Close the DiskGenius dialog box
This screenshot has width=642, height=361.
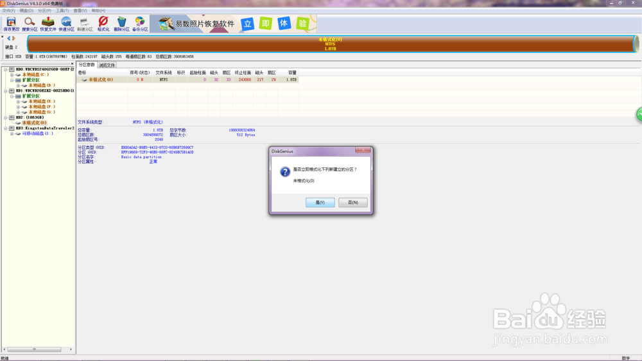pyautogui.click(x=363, y=150)
